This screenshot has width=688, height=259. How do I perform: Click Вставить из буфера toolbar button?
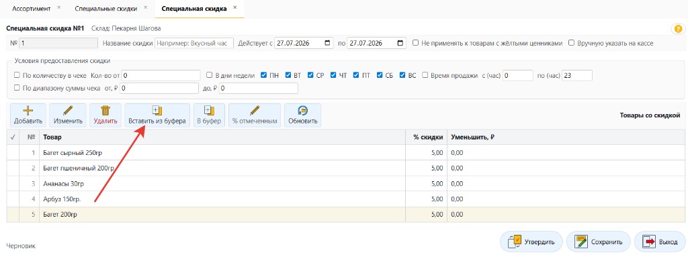pyautogui.click(x=157, y=115)
